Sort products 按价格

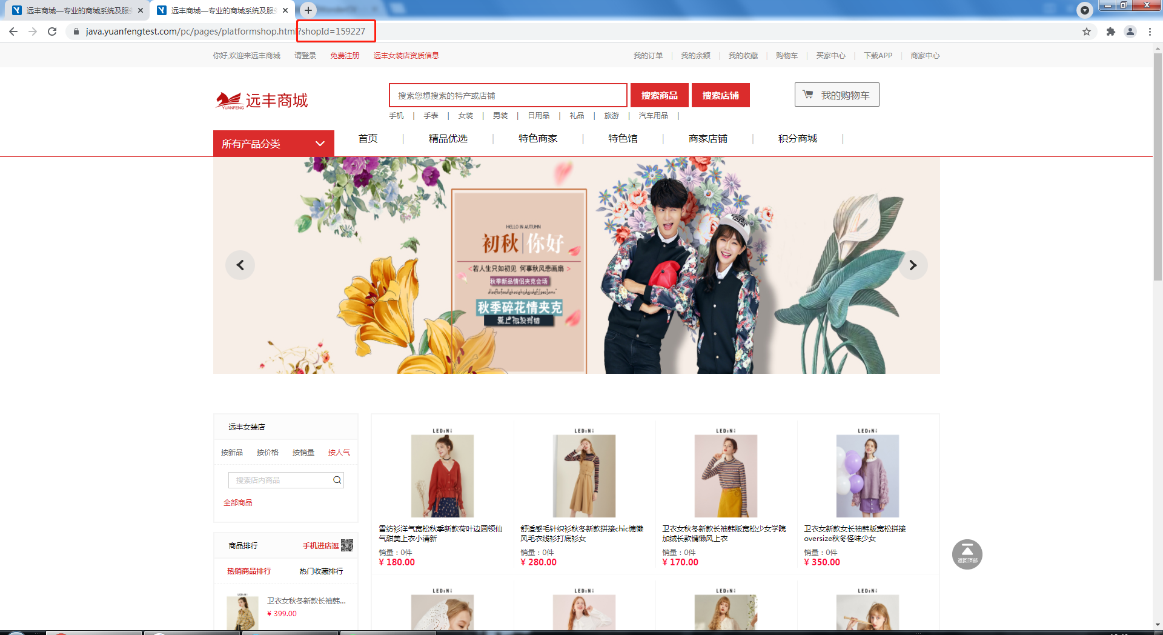(267, 453)
